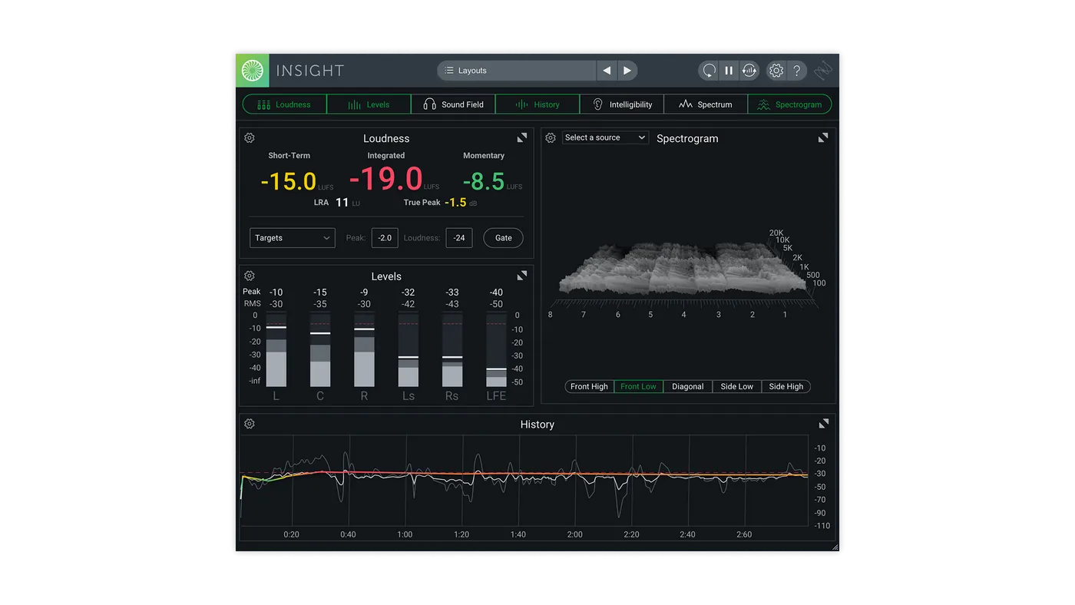Expand the Spectrogram panel to full view

[823, 137]
